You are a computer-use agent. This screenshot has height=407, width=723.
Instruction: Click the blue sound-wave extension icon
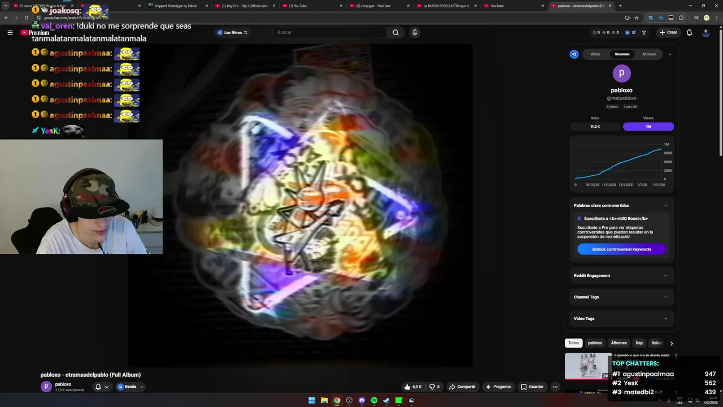pyautogui.click(x=661, y=18)
